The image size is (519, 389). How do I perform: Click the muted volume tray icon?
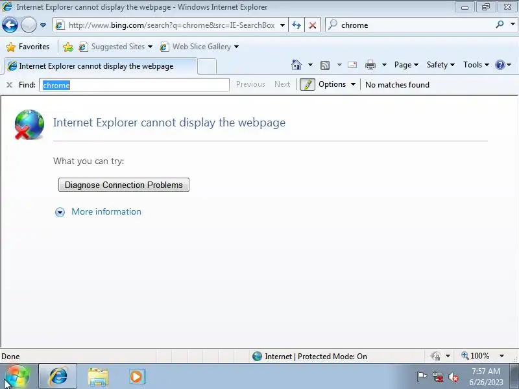(453, 377)
